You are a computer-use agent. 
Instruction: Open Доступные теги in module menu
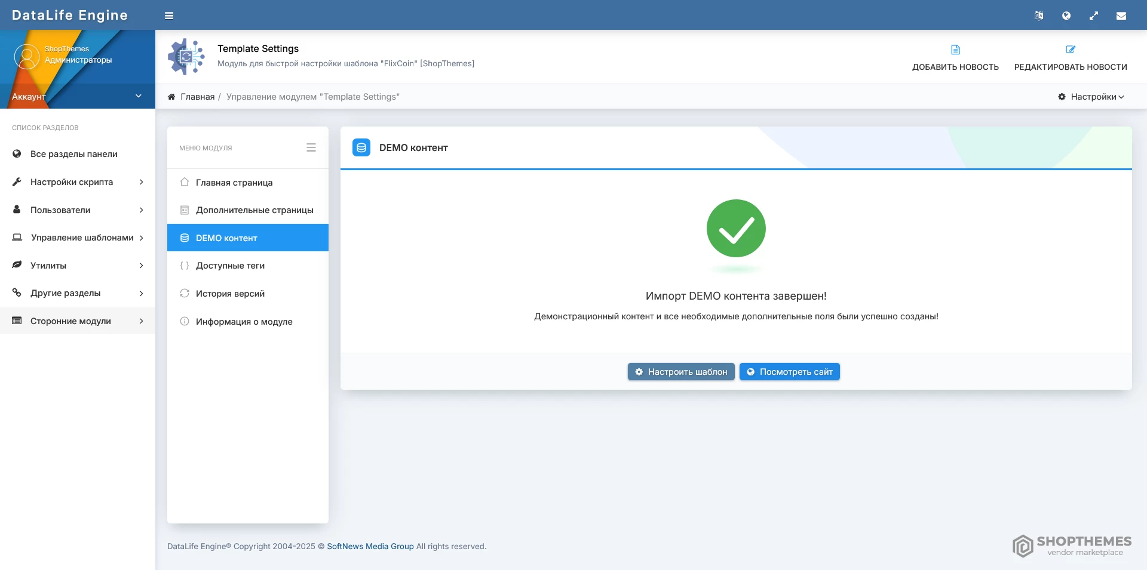coord(230,266)
